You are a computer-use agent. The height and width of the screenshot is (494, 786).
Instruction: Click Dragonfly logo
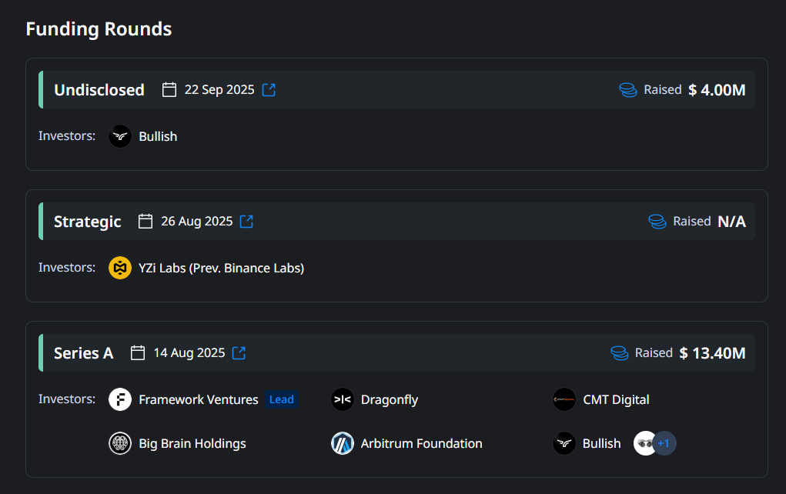click(343, 399)
